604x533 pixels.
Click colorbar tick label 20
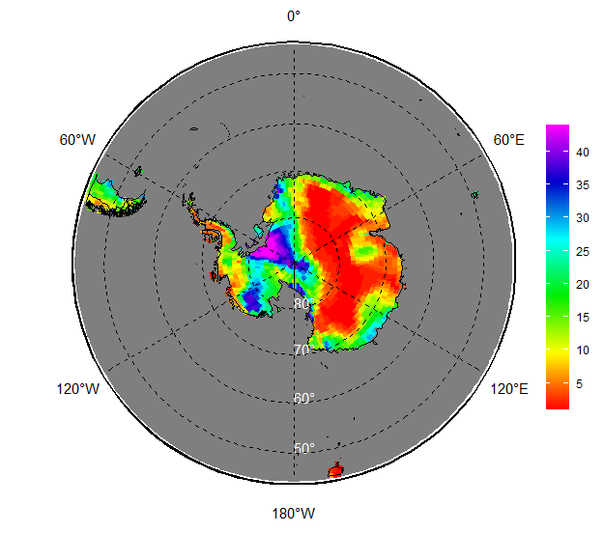[583, 285]
